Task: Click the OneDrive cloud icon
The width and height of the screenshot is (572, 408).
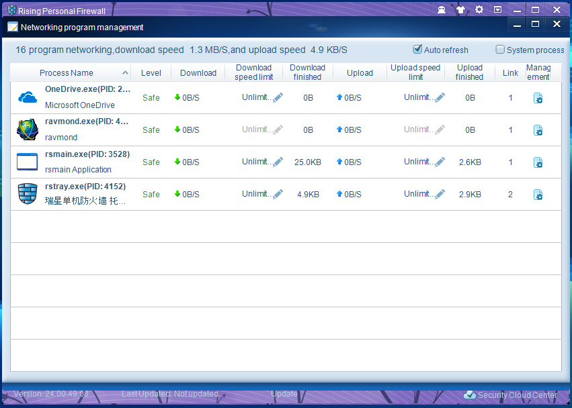Action: click(28, 97)
